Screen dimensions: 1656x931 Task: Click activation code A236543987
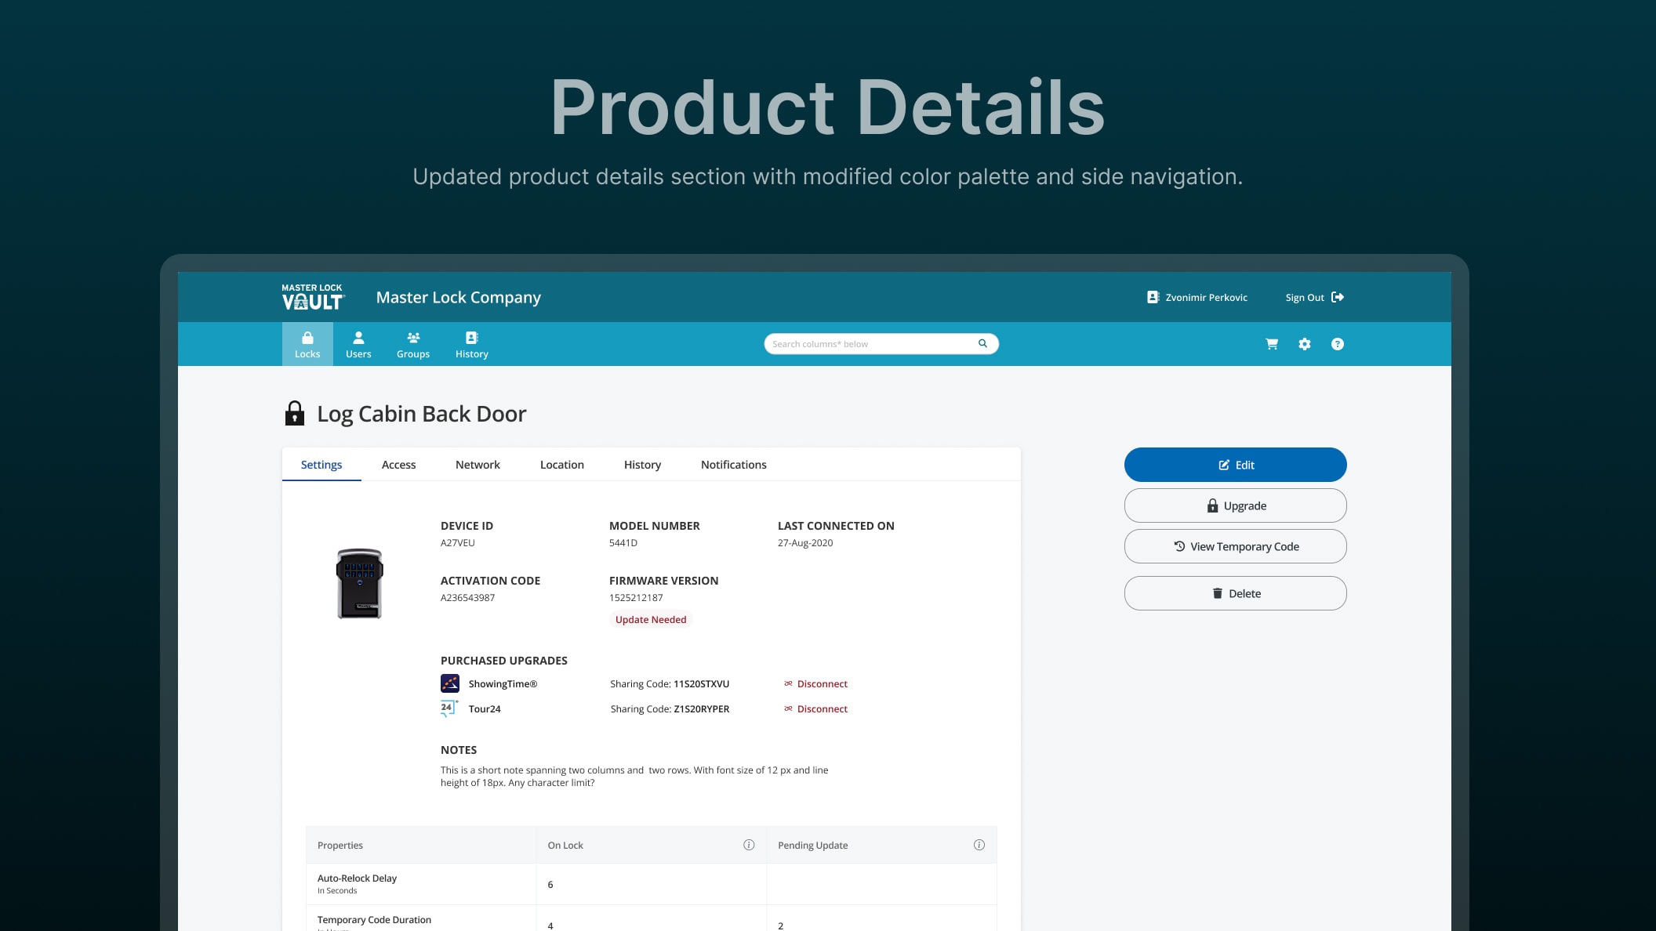tap(467, 598)
